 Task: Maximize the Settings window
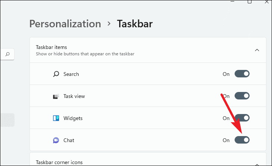250,2
